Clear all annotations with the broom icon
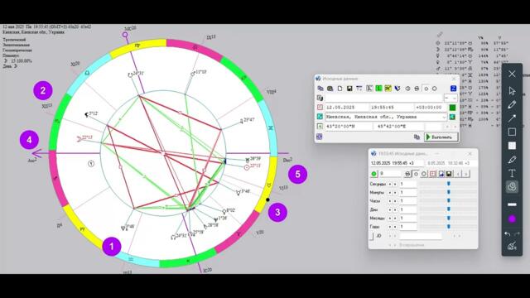Screen dimensions: 530x298 pos(512,247)
